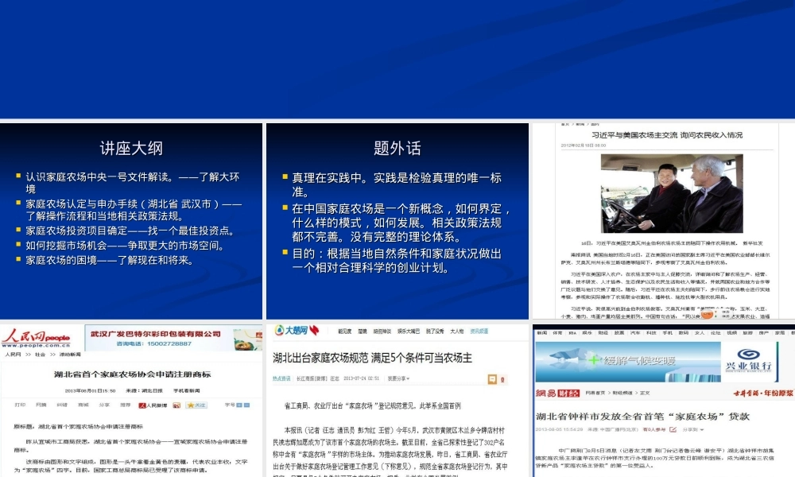Click timestamp 2013-07-24 02:51

tap(362, 378)
